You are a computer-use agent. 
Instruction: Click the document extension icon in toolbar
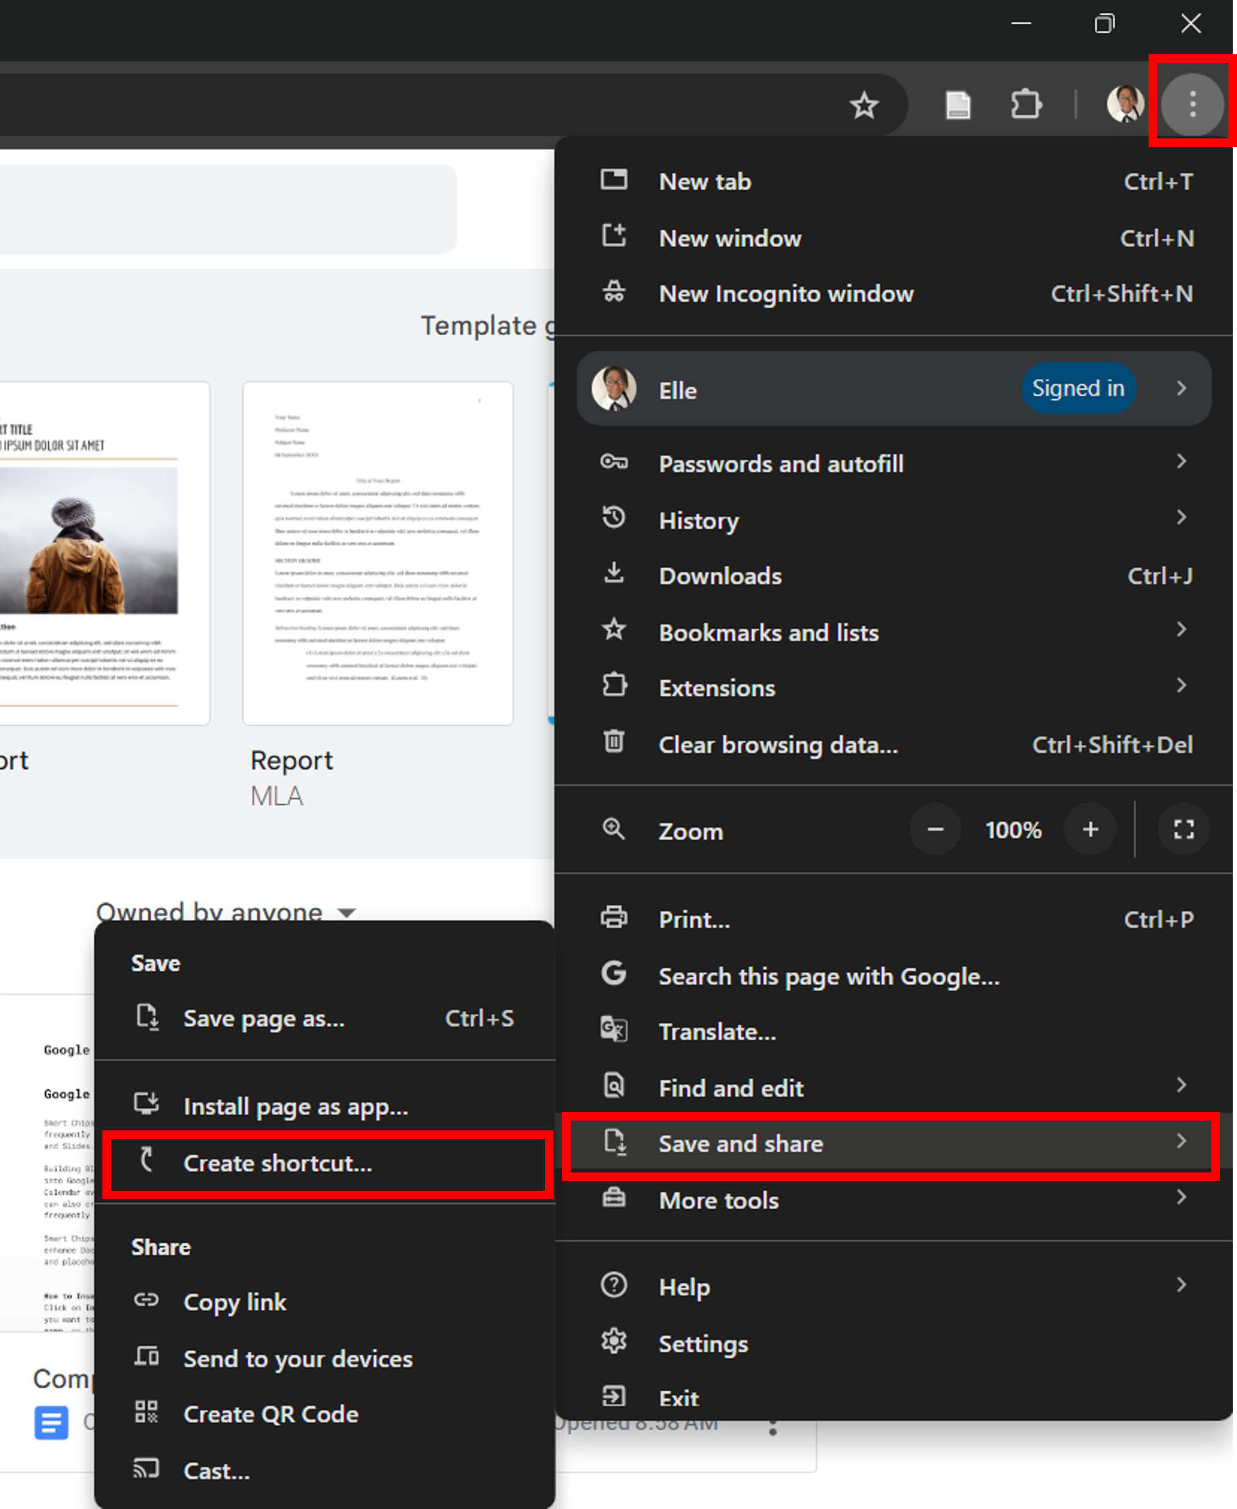coord(958,105)
